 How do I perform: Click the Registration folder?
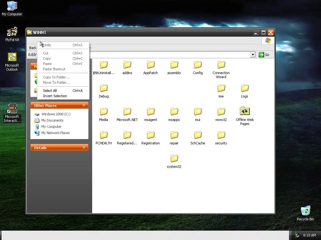(x=151, y=138)
